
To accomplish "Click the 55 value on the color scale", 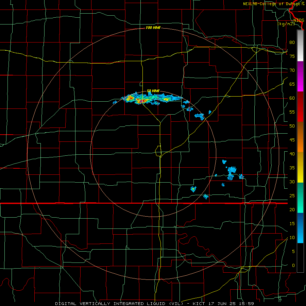I will tap(292, 112).
